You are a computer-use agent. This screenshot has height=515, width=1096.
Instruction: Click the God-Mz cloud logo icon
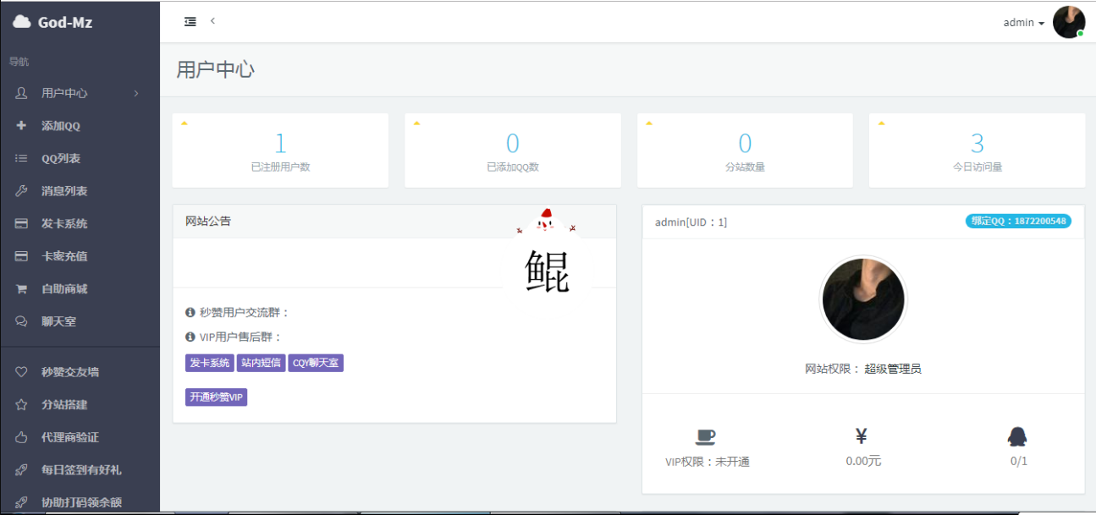tap(22, 22)
